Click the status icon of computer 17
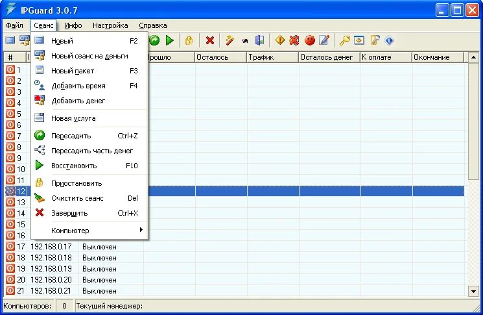The height and width of the screenshot is (315, 483). [10, 247]
